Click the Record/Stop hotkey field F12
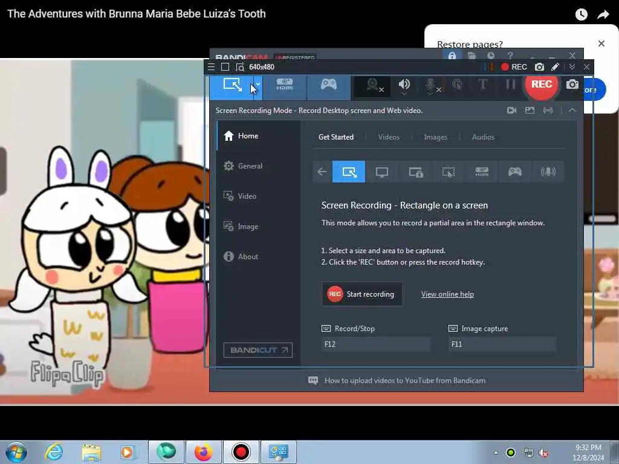This screenshot has width=619, height=464. click(375, 344)
